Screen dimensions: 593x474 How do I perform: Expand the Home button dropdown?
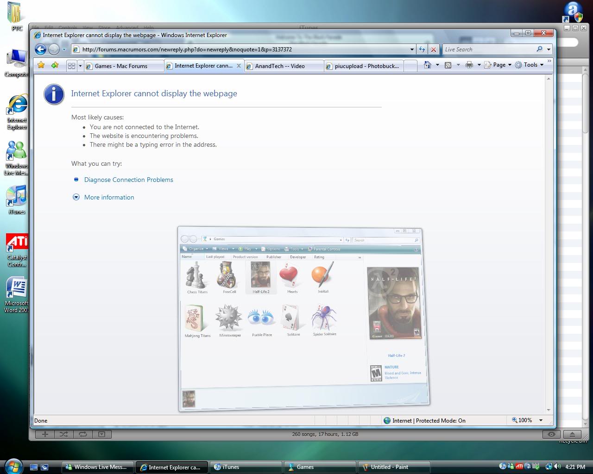437,65
